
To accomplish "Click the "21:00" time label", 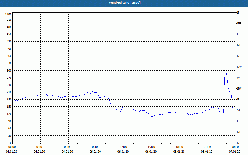I will point(207,147).
